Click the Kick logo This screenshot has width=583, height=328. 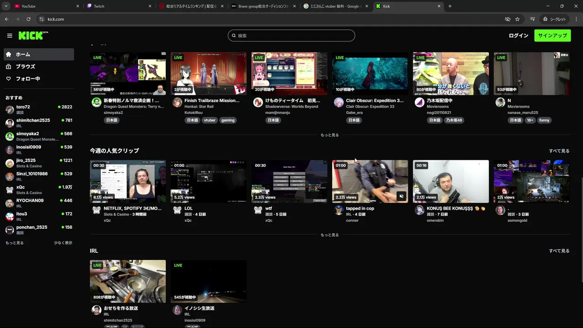(x=33, y=36)
